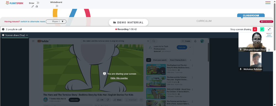Click Hide this overlay link
276x106 pixels.
point(119,78)
